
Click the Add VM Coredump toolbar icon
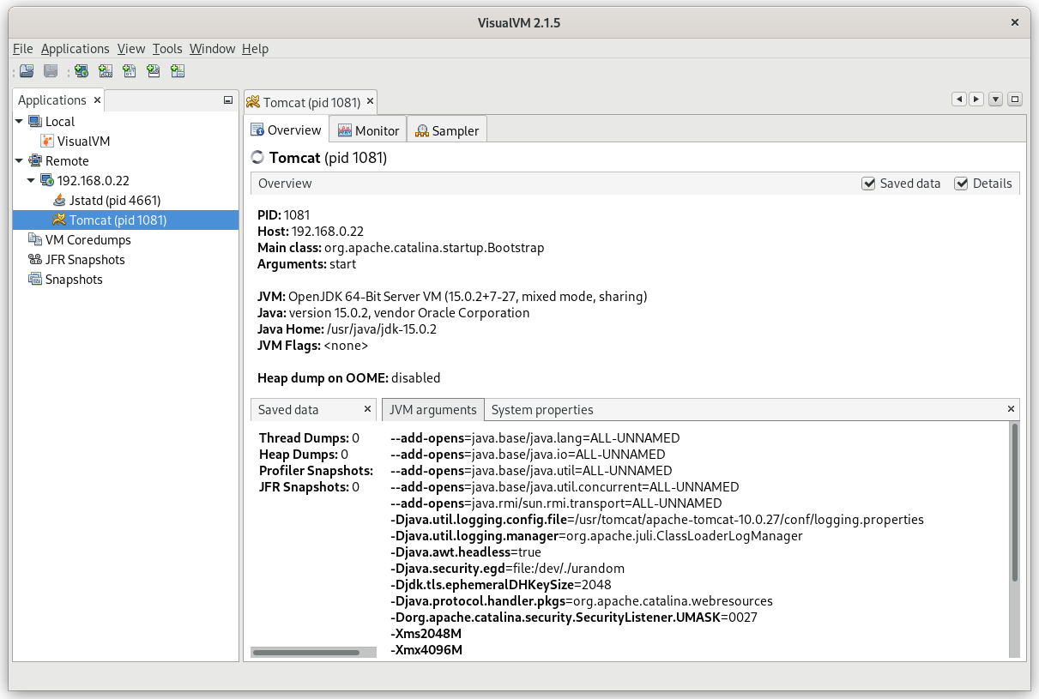click(x=129, y=71)
